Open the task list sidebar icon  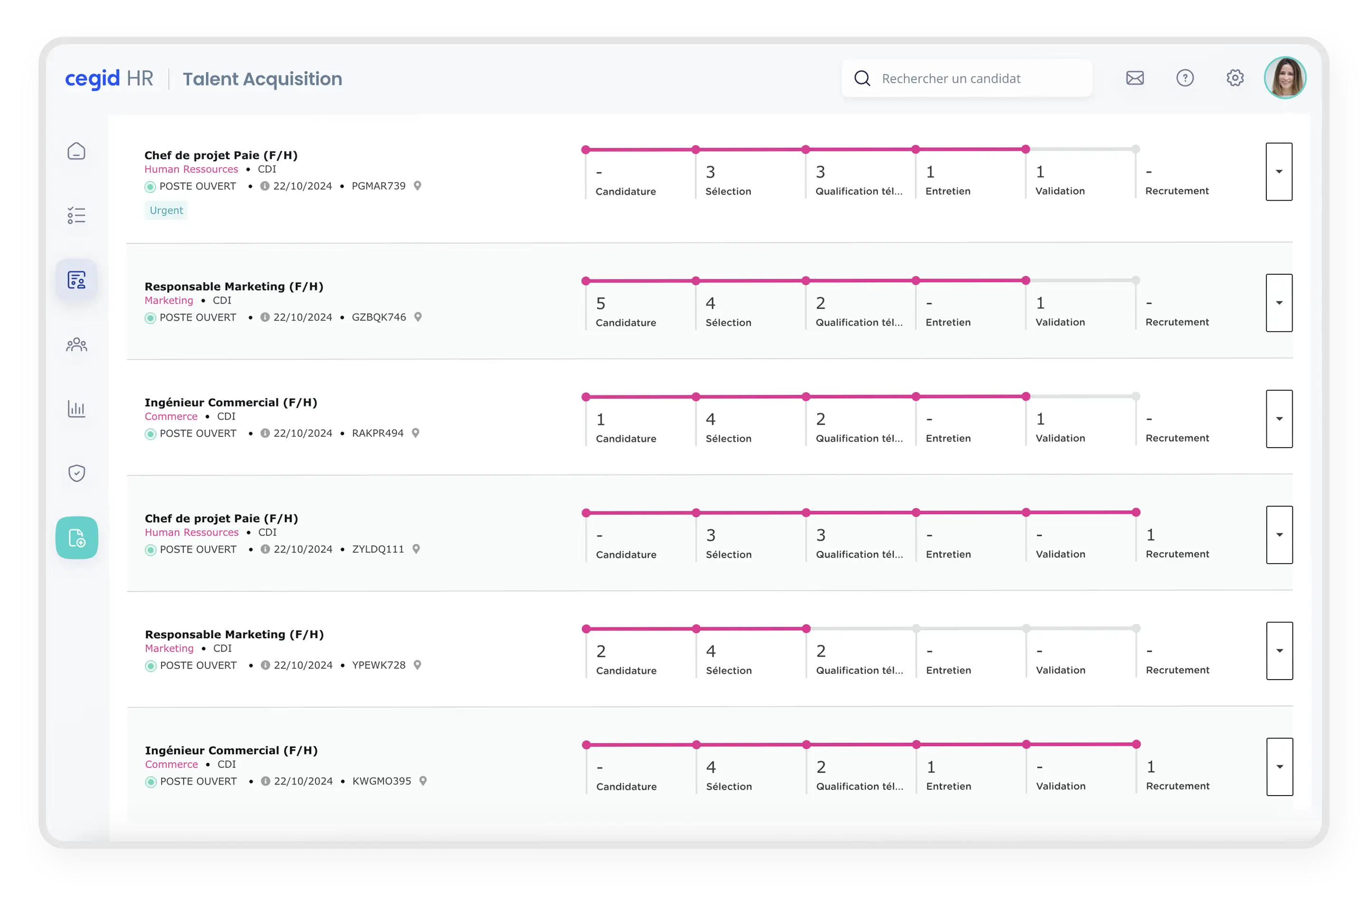pos(76,215)
